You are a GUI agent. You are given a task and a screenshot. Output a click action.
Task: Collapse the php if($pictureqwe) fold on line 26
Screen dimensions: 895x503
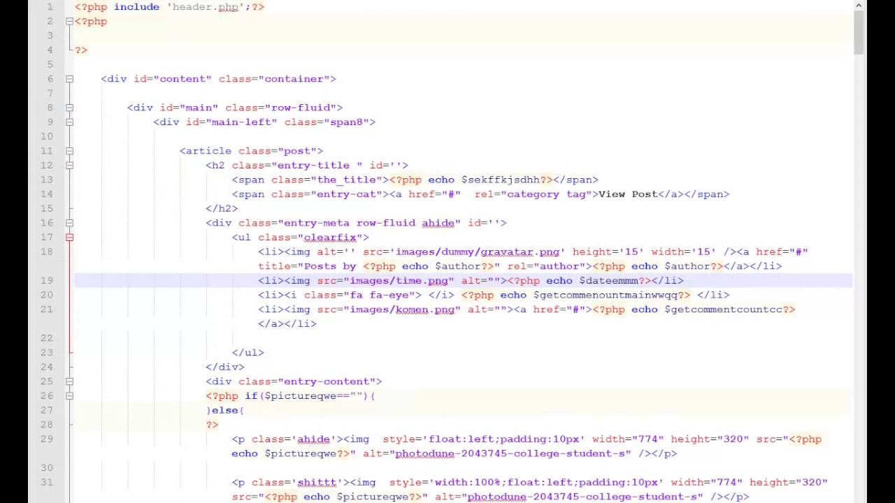[x=69, y=396]
